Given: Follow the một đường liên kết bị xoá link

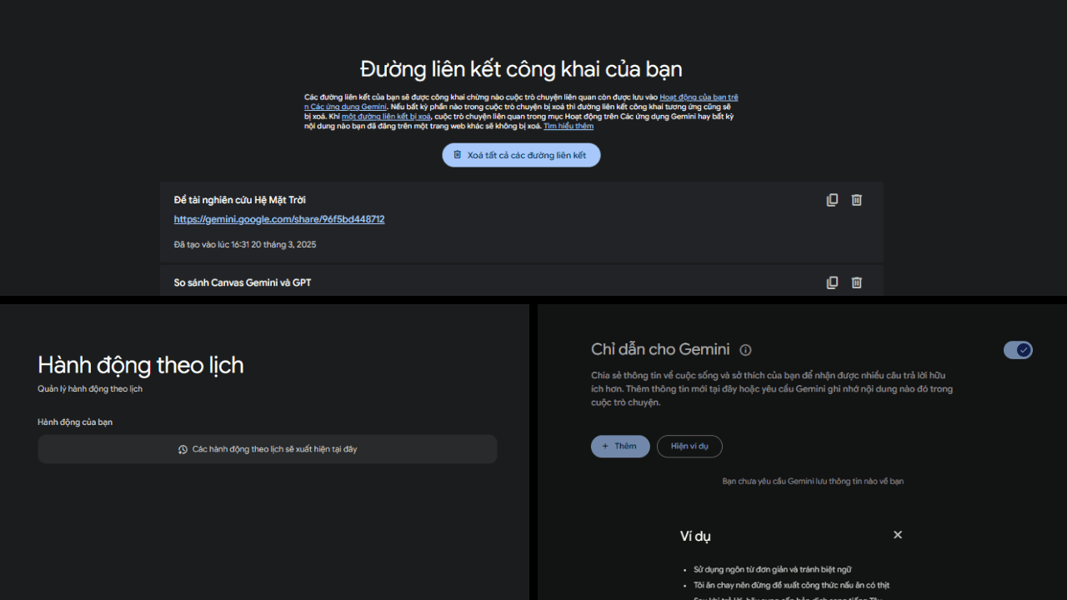Looking at the screenshot, I should point(386,117).
